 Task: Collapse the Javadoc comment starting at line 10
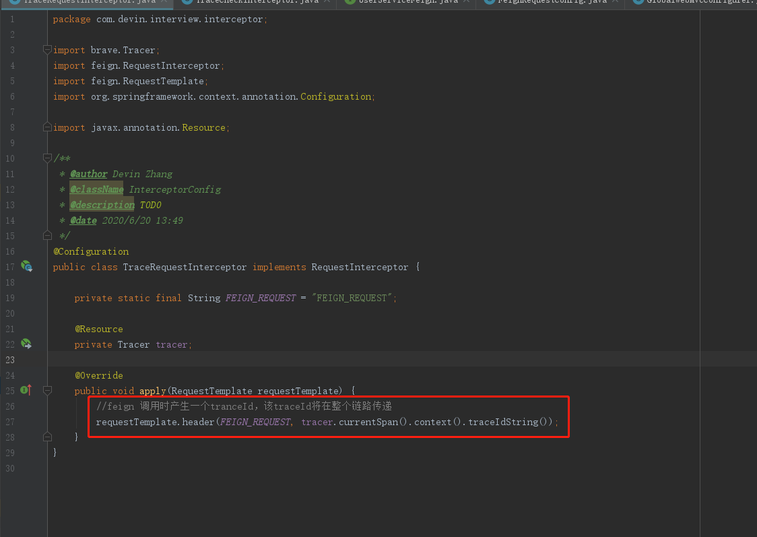coord(46,158)
